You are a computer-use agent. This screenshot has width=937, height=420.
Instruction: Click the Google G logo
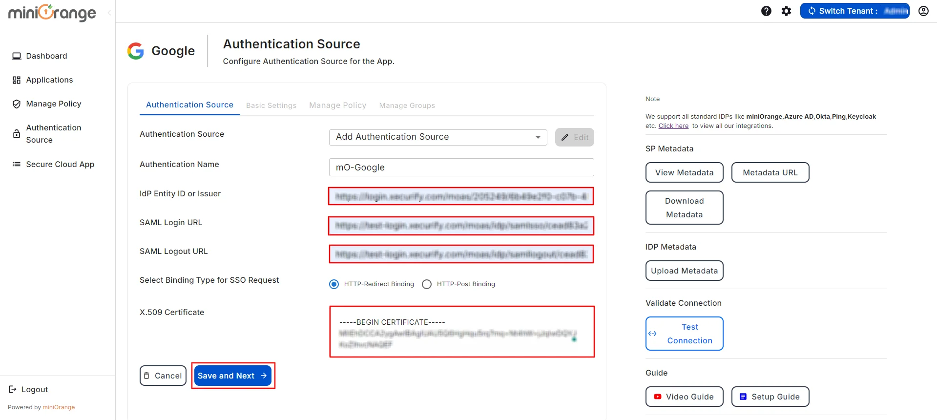[x=136, y=51]
